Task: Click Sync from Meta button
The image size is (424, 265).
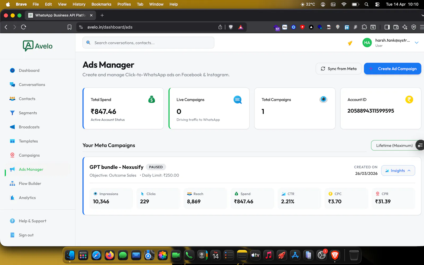Action: point(339,69)
